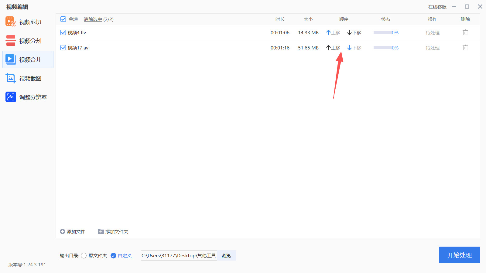
Task: Open the 视频截图 tool icon
Action: pos(11,78)
